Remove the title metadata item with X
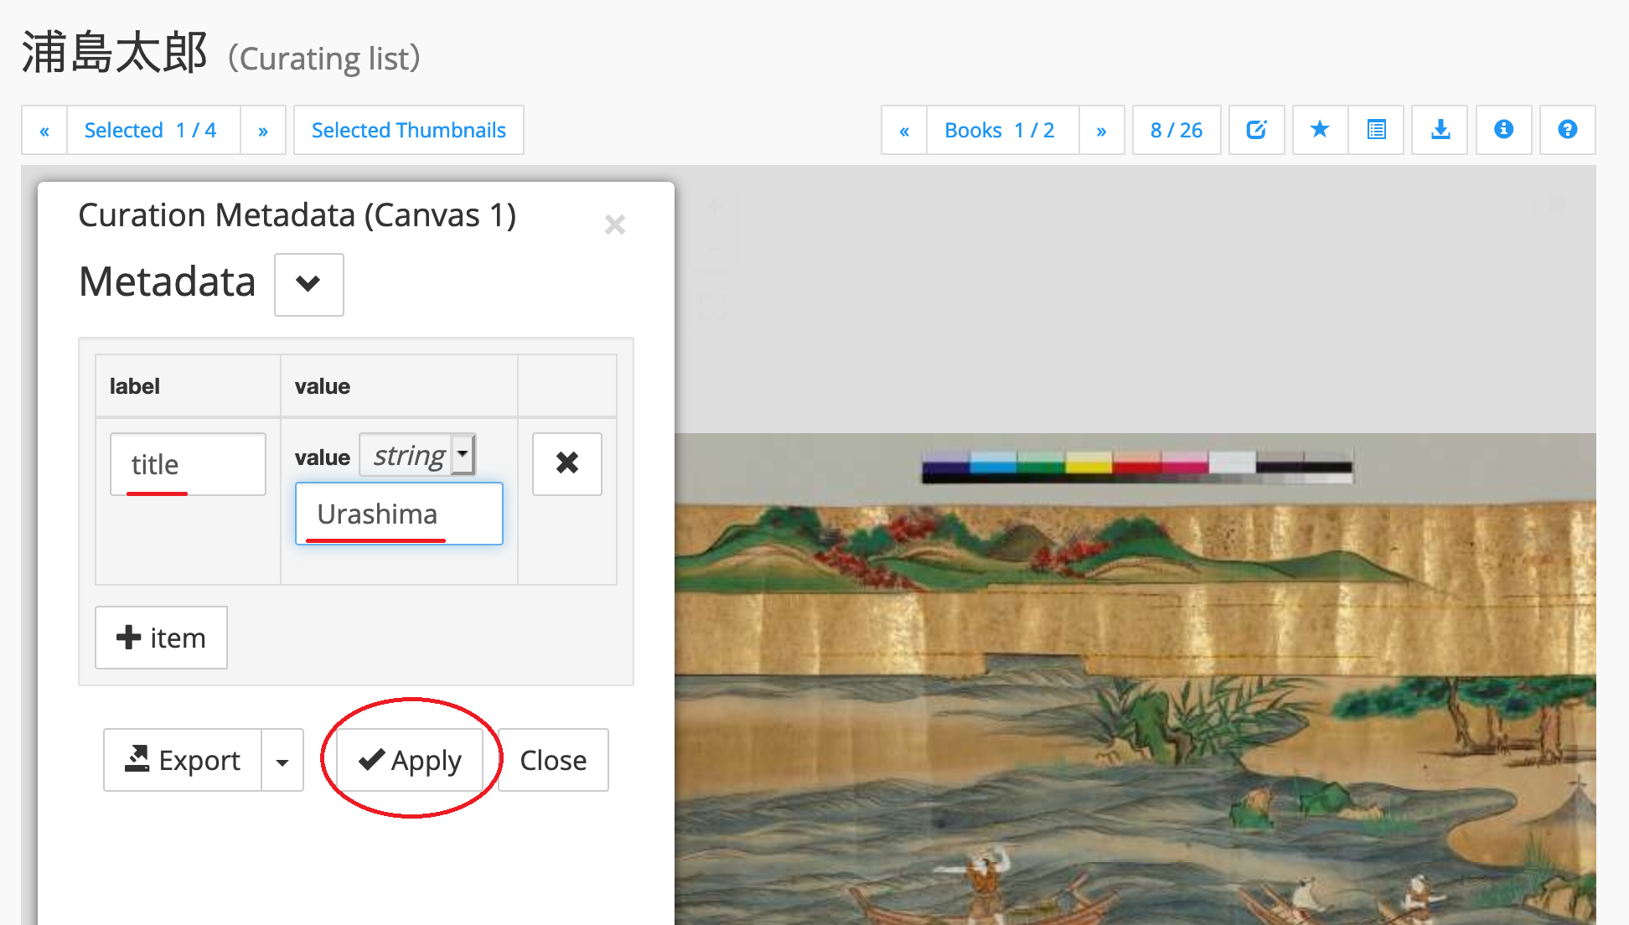Viewport: 1629px width, 925px height. click(567, 463)
